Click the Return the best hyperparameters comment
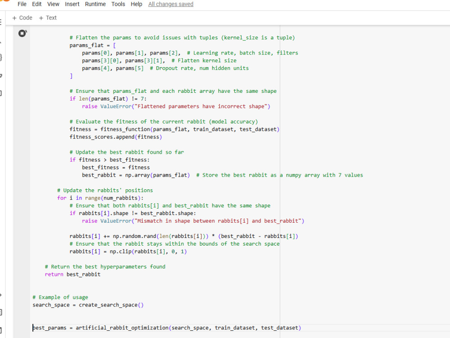This screenshot has height=338, width=450. coord(105,267)
